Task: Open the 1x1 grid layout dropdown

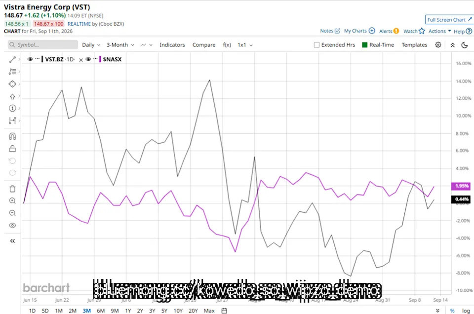Action: tap(245, 45)
